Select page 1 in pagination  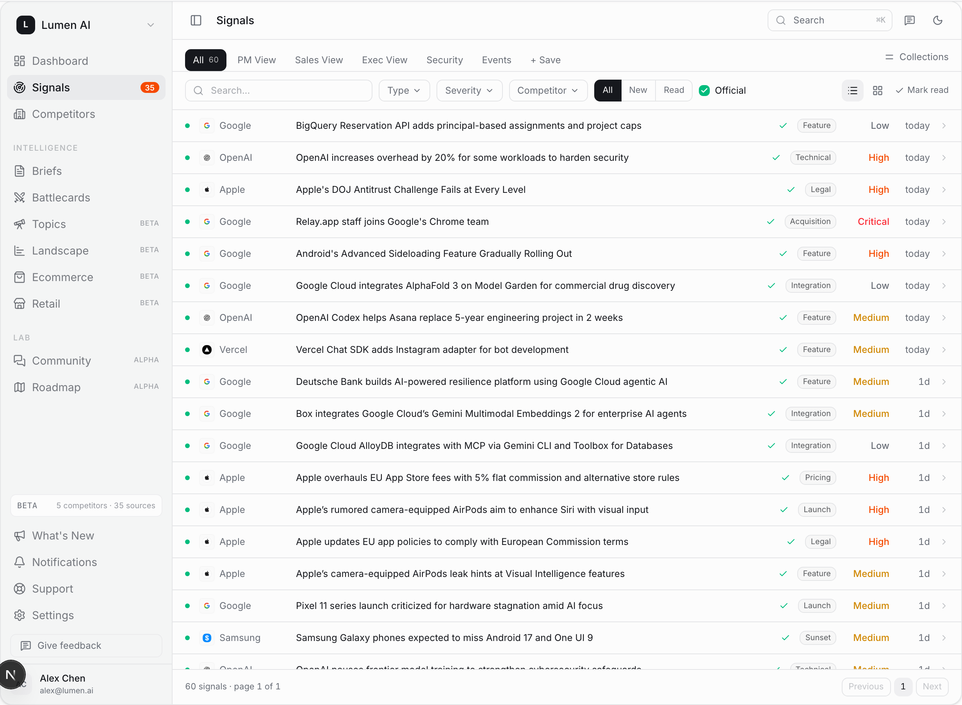[x=903, y=686]
